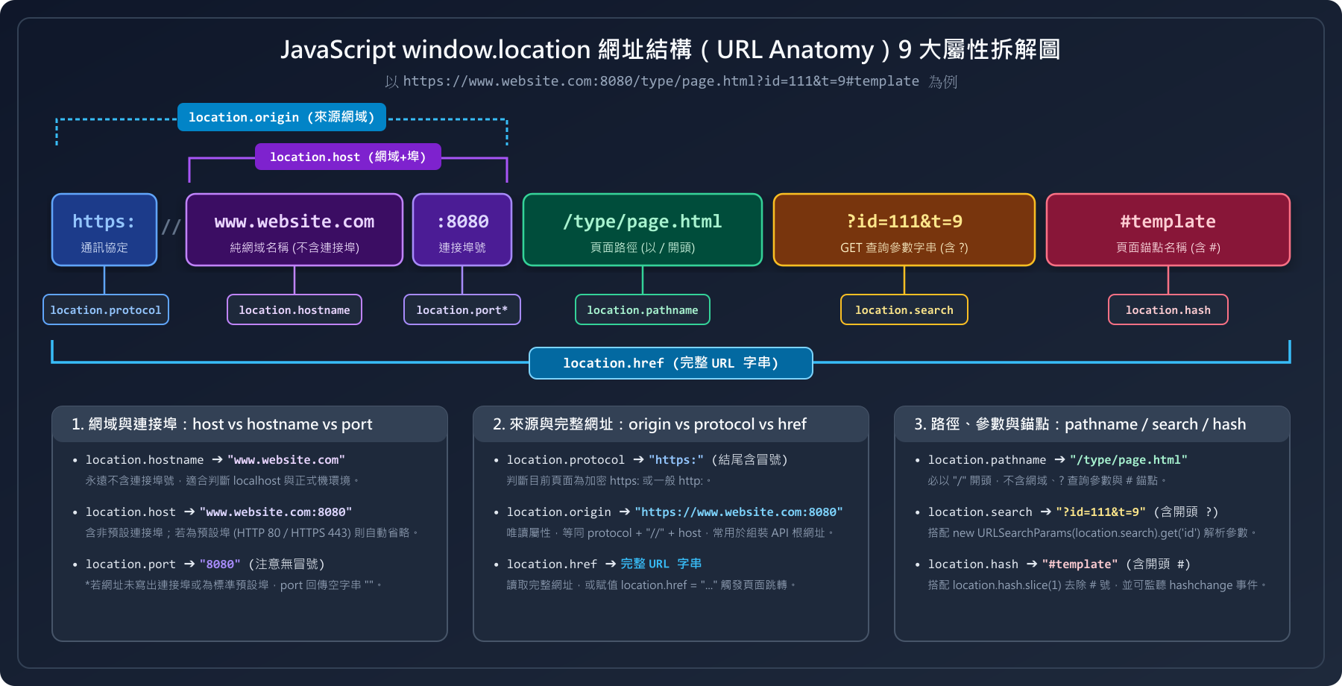The width and height of the screenshot is (1342, 686).
Task: Click the "8080" port value in section 1
Action: (x=220, y=564)
